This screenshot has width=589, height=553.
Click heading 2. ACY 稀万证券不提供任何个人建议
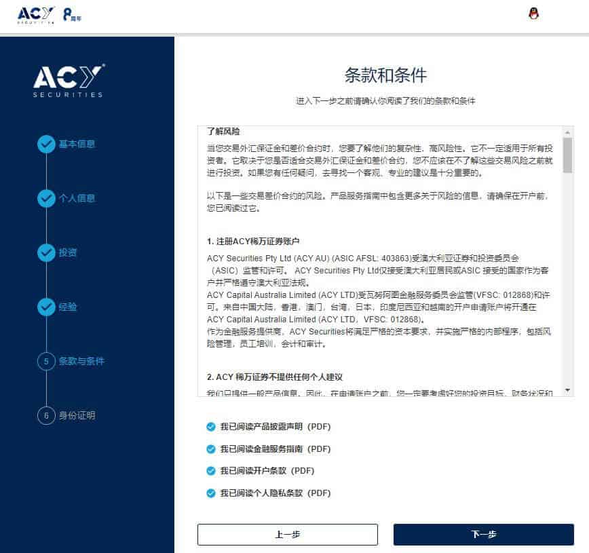[x=275, y=377]
